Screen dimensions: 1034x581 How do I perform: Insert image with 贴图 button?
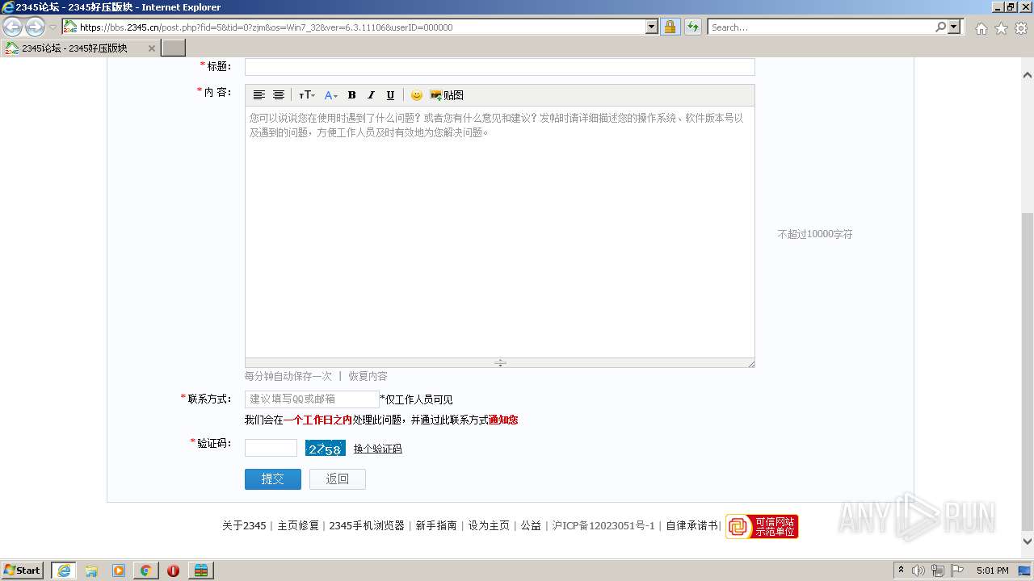coord(447,95)
